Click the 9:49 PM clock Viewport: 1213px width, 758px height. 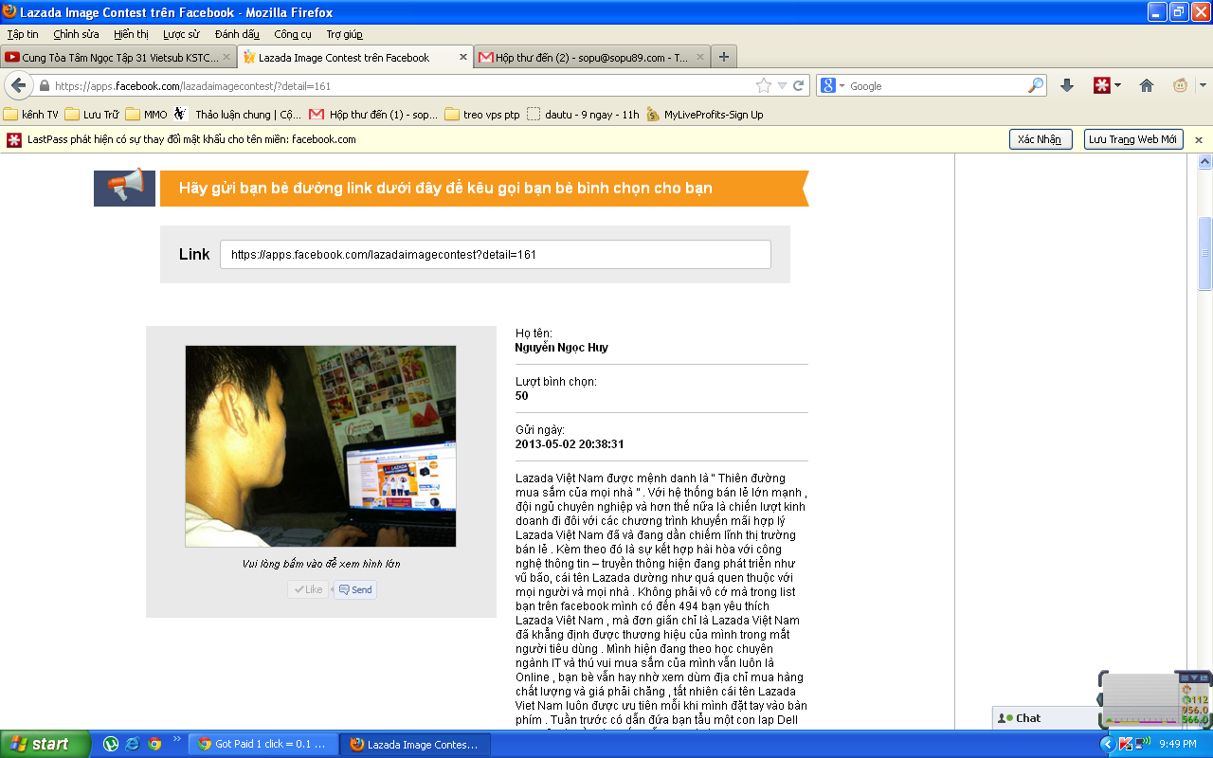coord(1178,744)
